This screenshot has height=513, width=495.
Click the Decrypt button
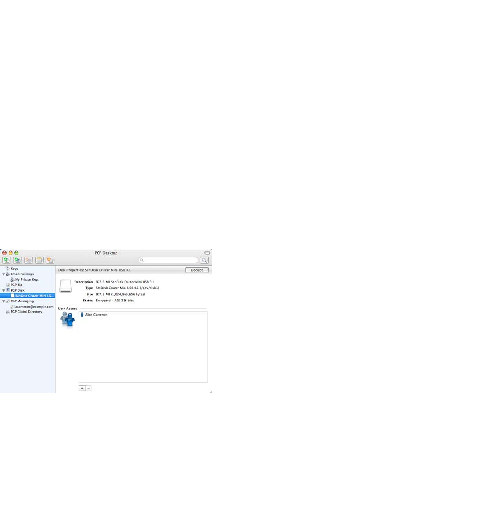(x=197, y=270)
